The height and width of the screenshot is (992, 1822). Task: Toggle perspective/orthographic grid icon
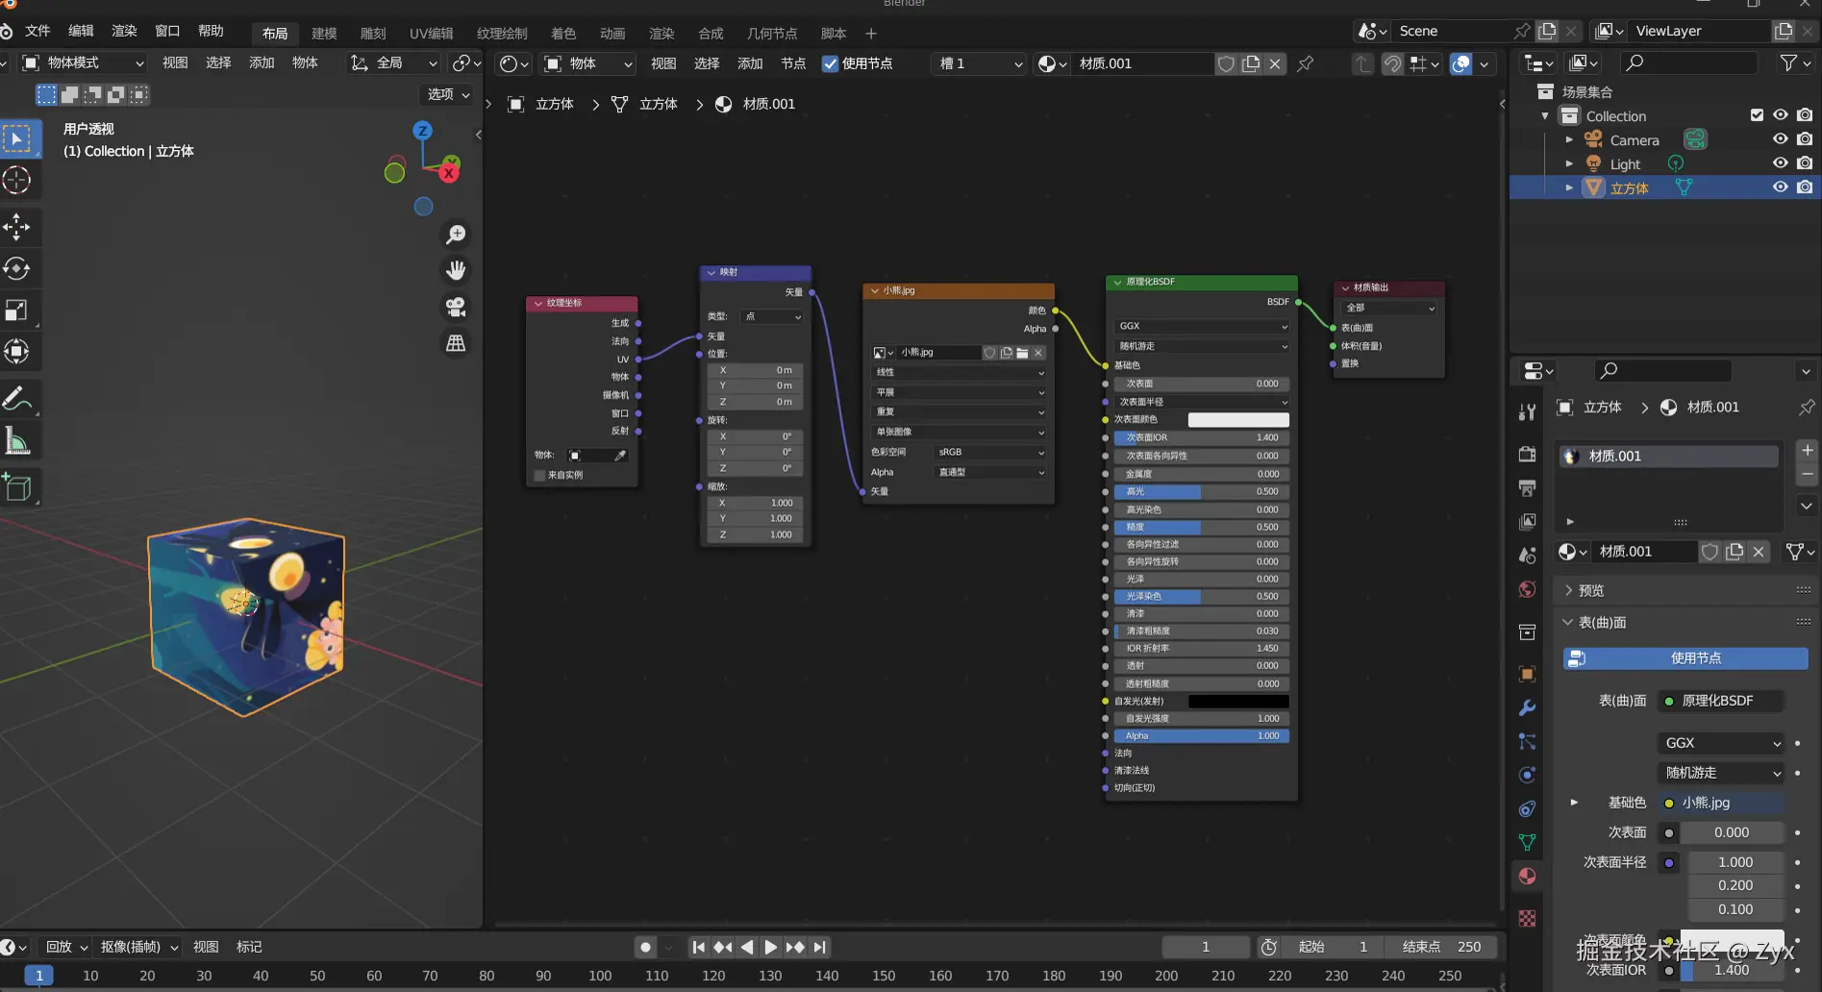click(456, 343)
